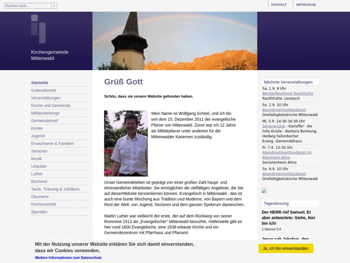Click the church logo icon in header

click(x=38, y=29)
